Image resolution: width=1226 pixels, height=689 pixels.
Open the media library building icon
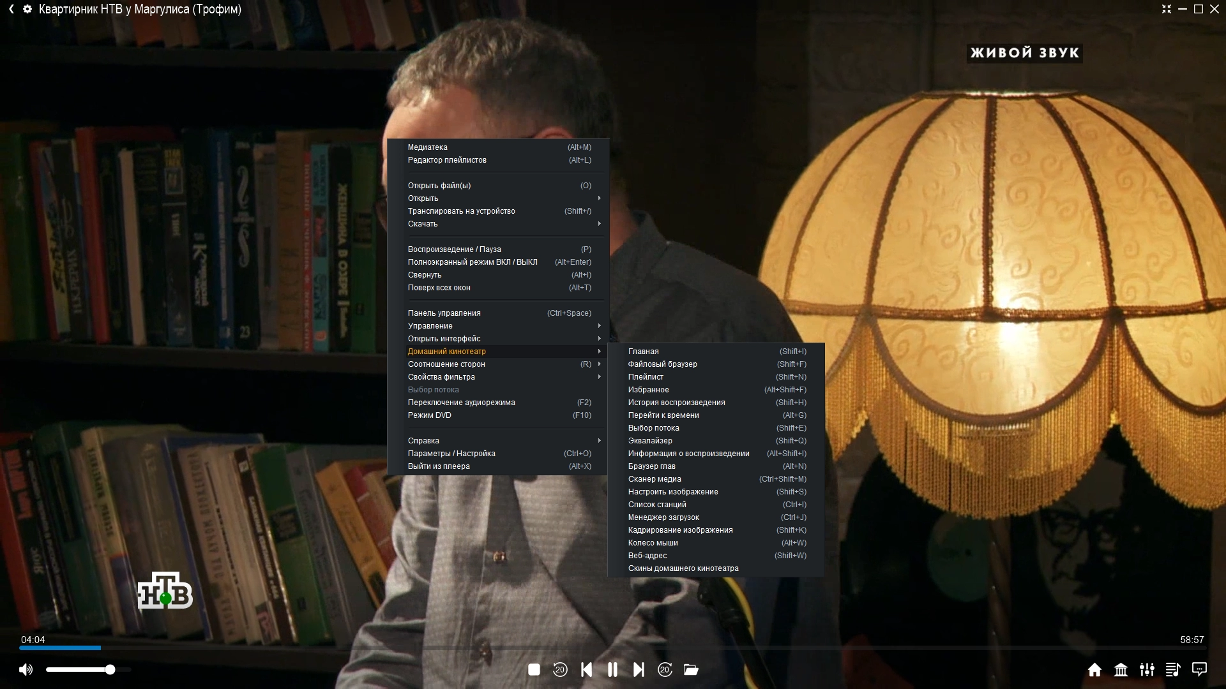tap(1121, 669)
